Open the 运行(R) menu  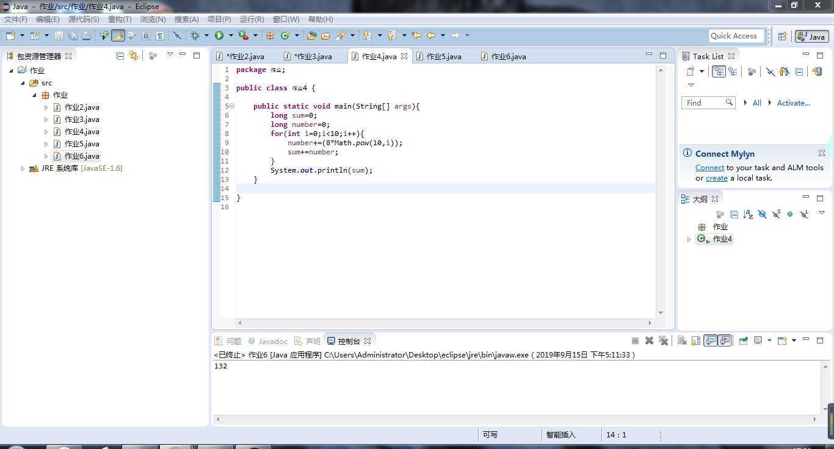pyautogui.click(x=252, y=20)
